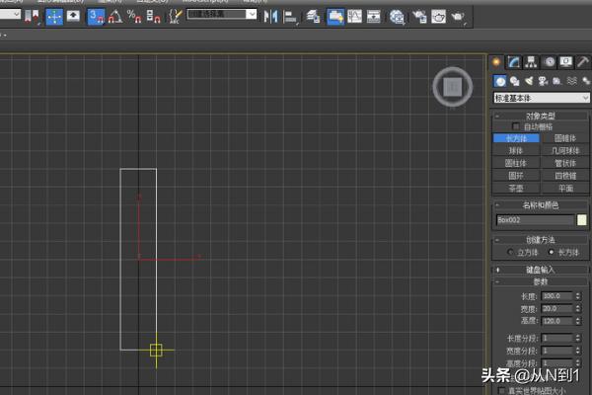Open the Curve Editor icon
This screenshot has height=395, width=592.
point(354,17)
